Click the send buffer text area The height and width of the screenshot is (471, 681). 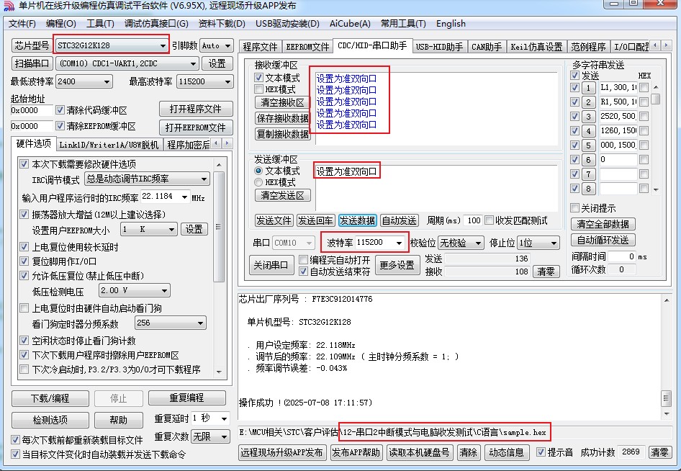(436, 188)
